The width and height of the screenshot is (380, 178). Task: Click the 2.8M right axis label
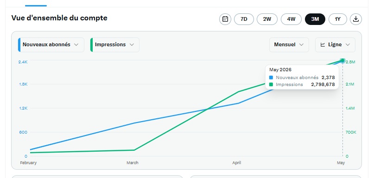(x=350, y=62)
